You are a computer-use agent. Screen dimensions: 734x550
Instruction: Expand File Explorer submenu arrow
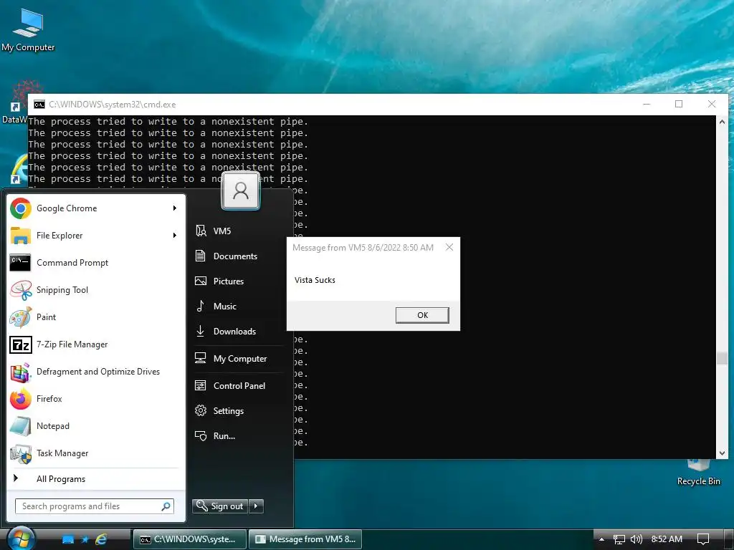coord(175,235)
